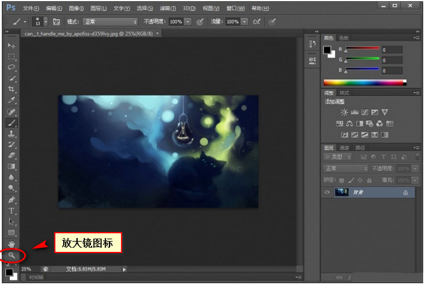Select the History Brush tool
425x285 pixels.
11,144
